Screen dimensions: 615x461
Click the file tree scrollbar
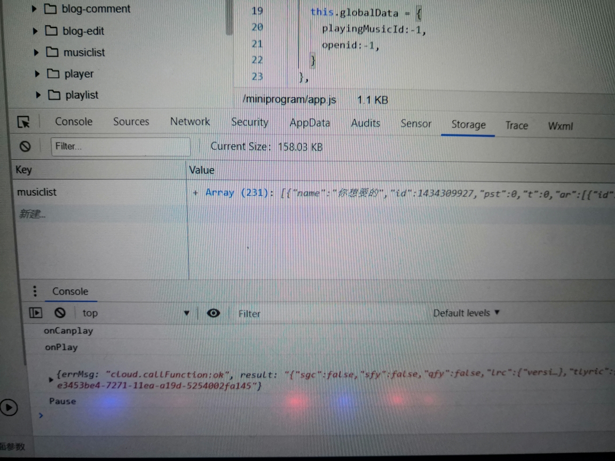[x=230, y=18]
